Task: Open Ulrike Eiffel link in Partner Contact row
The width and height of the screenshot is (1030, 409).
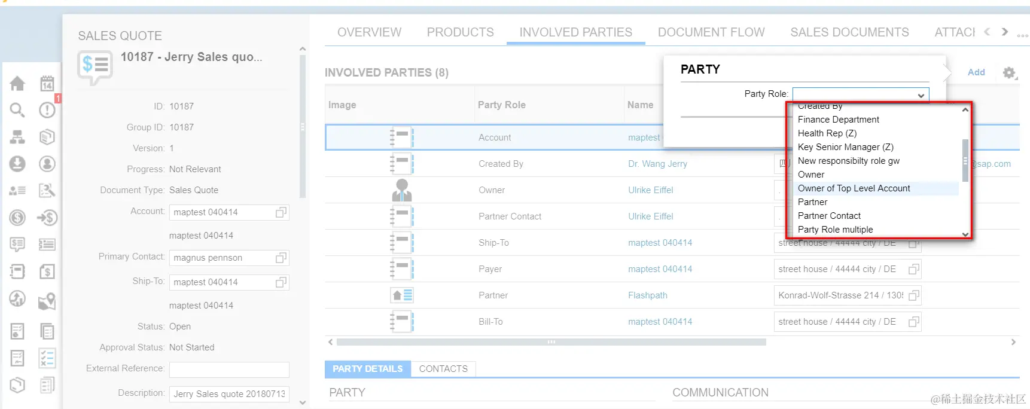Action: tap(650, 216)
